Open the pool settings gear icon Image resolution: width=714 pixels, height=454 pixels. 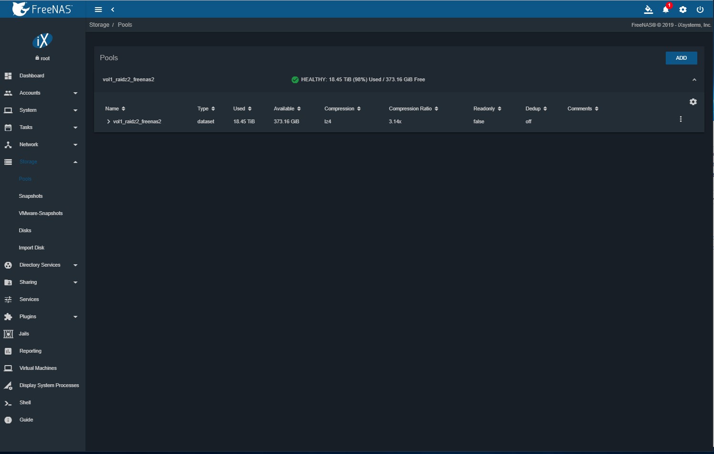[x=693, y=102]
